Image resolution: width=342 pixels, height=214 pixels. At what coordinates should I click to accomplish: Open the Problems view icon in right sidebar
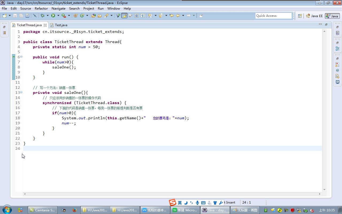coord(337,64)
